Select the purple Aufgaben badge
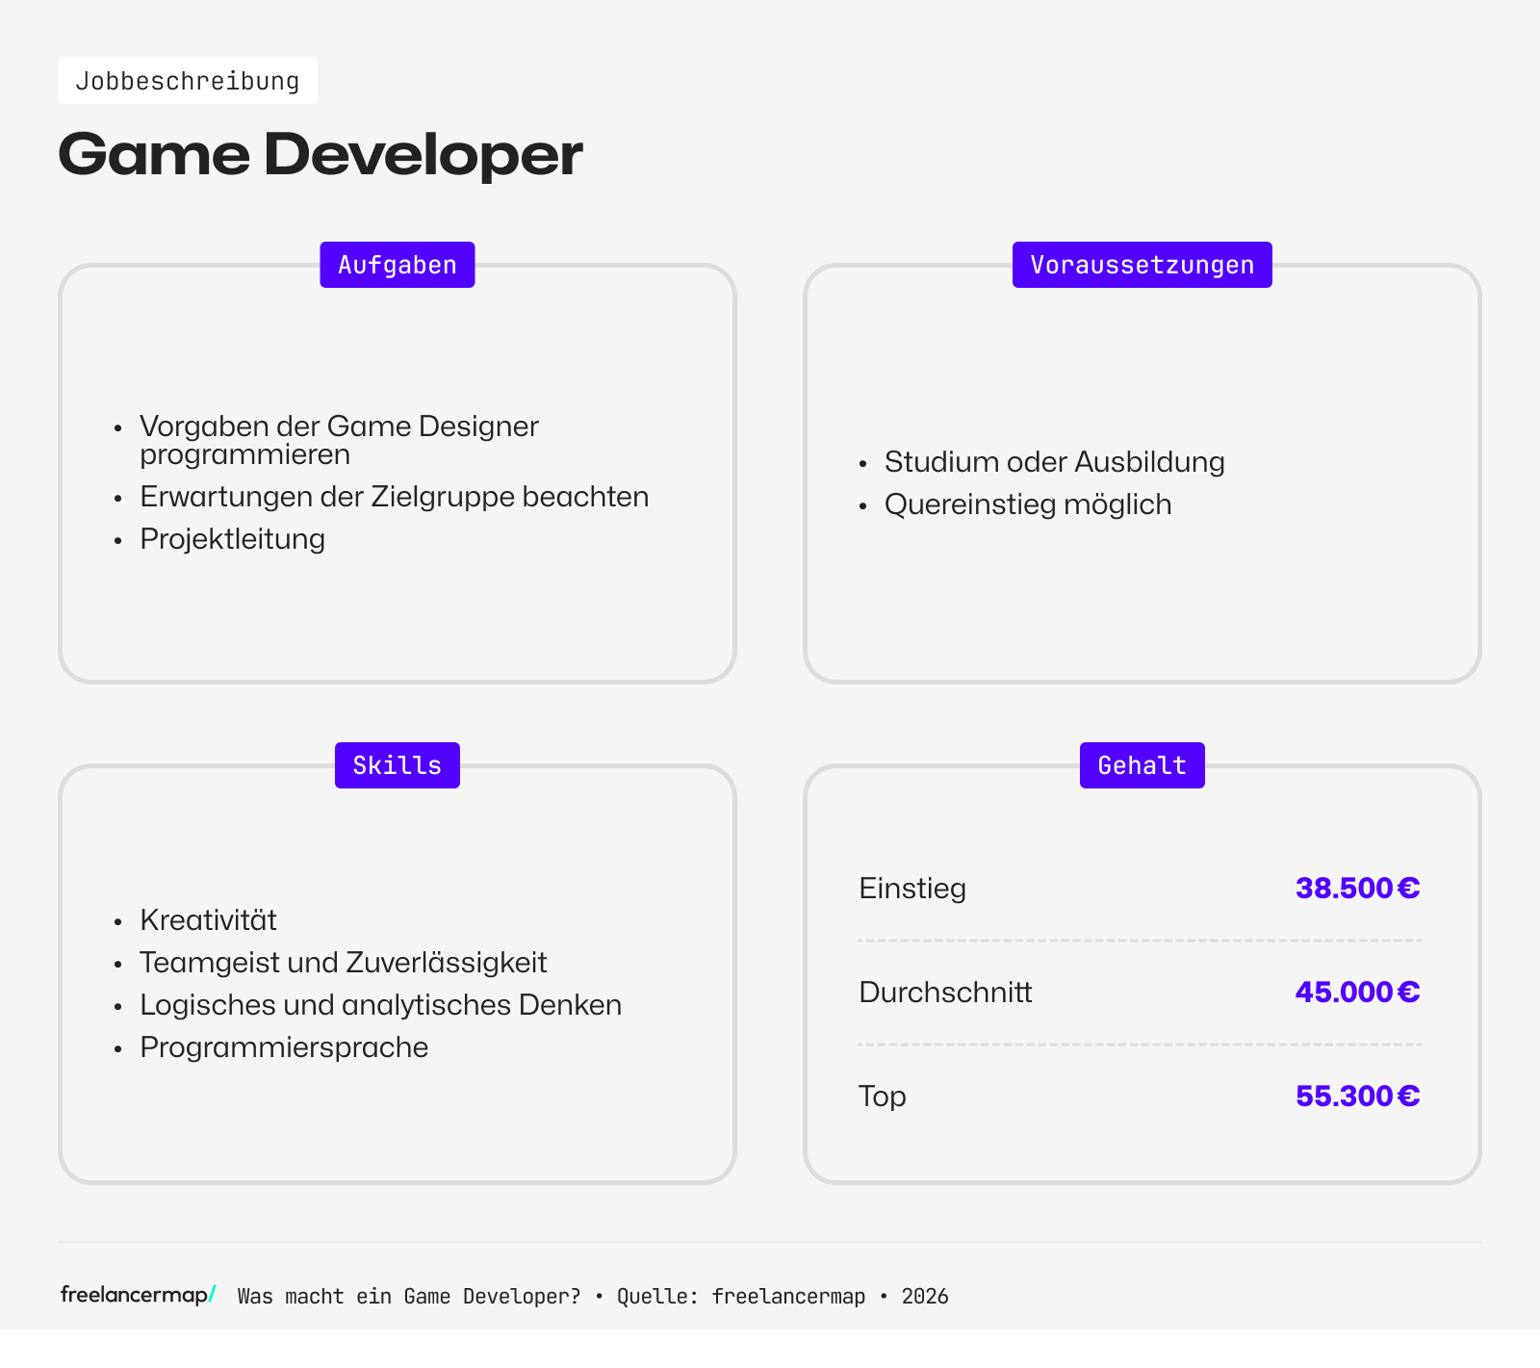Screen dimensions: 1540x1368 (x=397, y=264)
